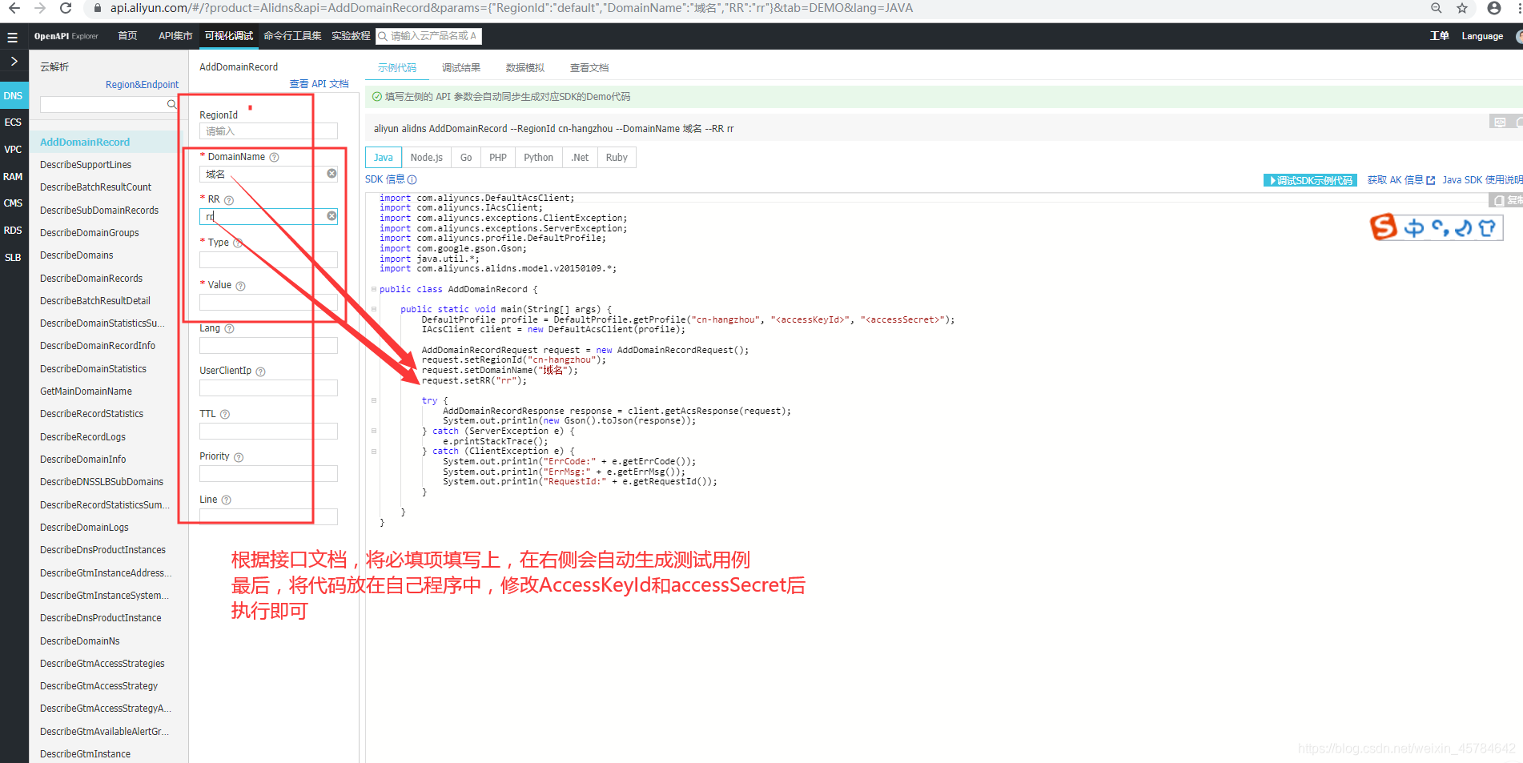Switch to the 调试结果 tab

(461, 68)
